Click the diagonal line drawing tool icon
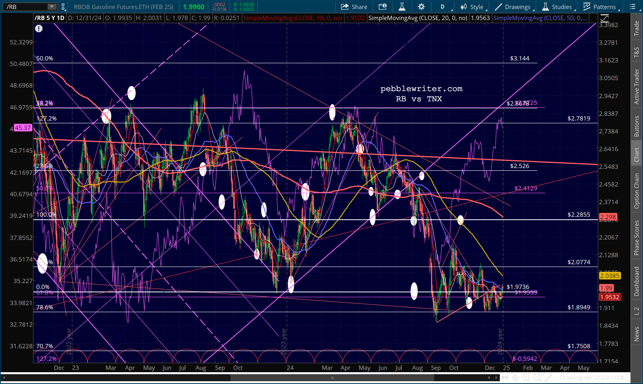The height and width of the screenshot is (384, 643). [548, 378]
